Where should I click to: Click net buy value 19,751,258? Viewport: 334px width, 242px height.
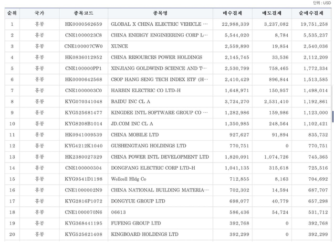(x=314, y=24)
